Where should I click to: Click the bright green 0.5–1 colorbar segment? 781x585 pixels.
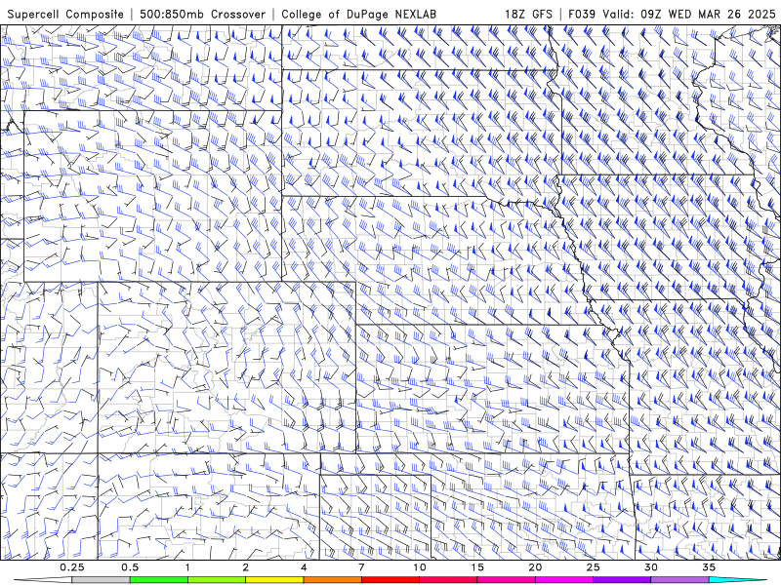[158, 580]
